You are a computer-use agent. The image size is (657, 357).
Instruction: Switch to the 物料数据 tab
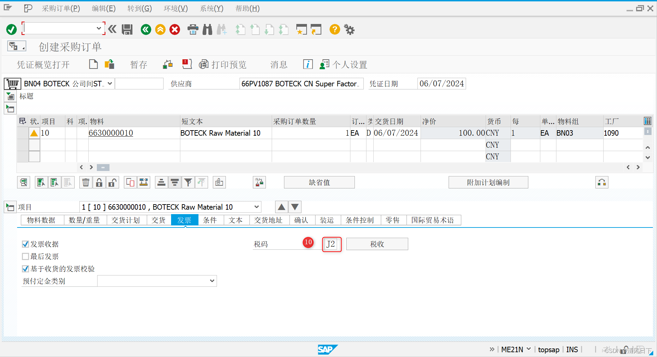coord(41,220)
